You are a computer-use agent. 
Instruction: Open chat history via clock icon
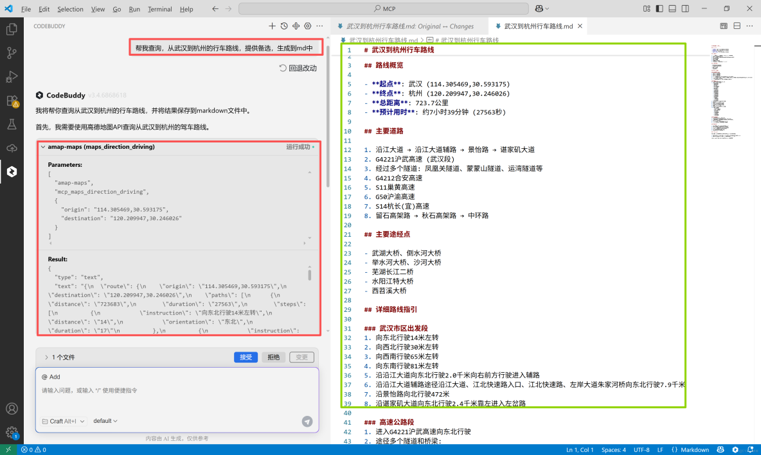pyautogui.click(x=283, y=26)
